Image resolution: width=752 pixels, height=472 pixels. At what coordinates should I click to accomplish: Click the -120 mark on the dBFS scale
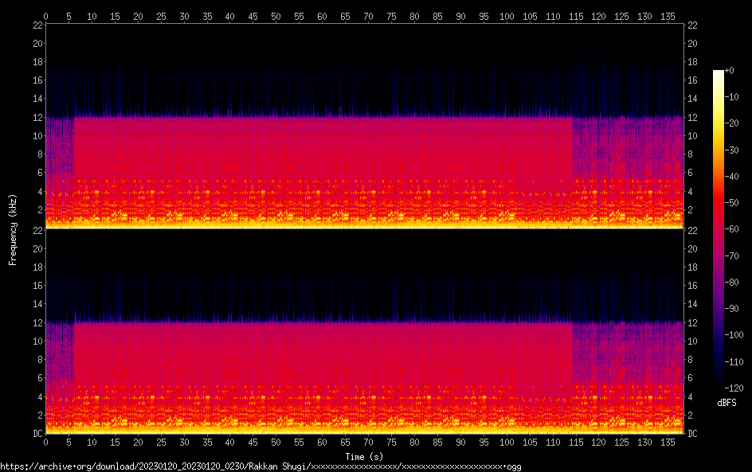(x=733, y=387)
